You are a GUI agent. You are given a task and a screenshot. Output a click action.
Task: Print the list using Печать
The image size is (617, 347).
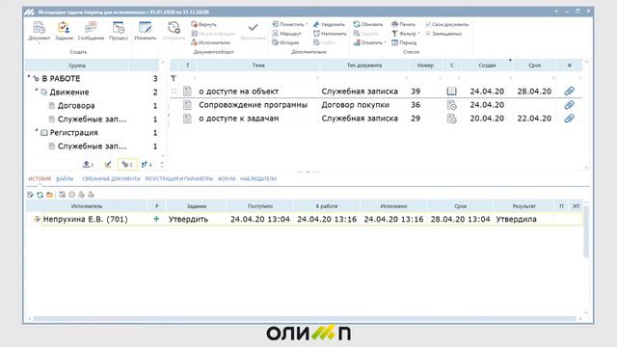pyautogui.click(x=403, y=24)
